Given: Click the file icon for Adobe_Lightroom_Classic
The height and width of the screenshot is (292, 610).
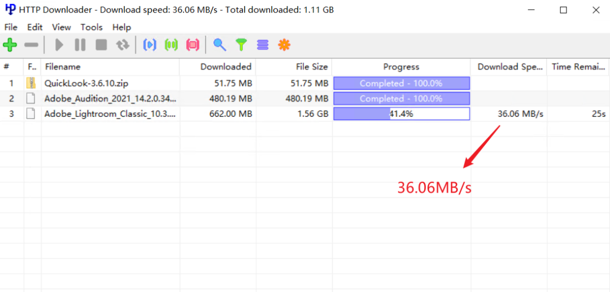Looking at the screenshot, I should coord(31,114).
